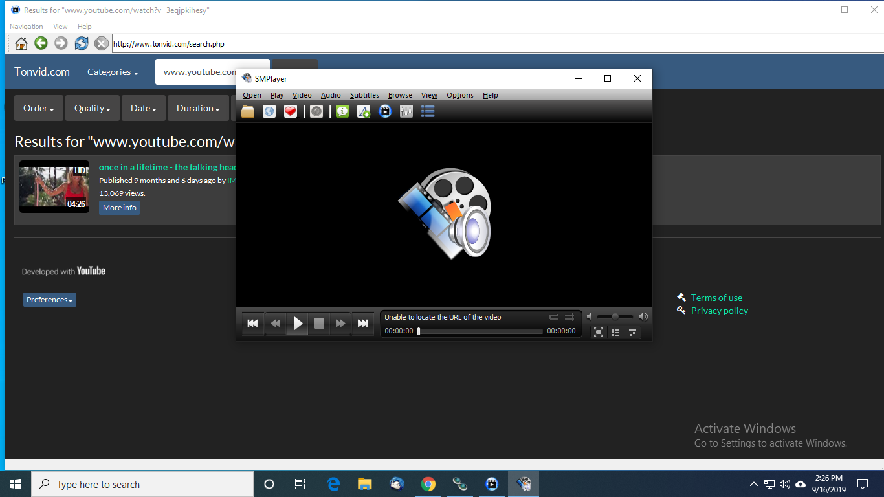This screenshot has height=497, width=884.
Task: Expand the Quality filter dropdown
Action: coord(92,108)
